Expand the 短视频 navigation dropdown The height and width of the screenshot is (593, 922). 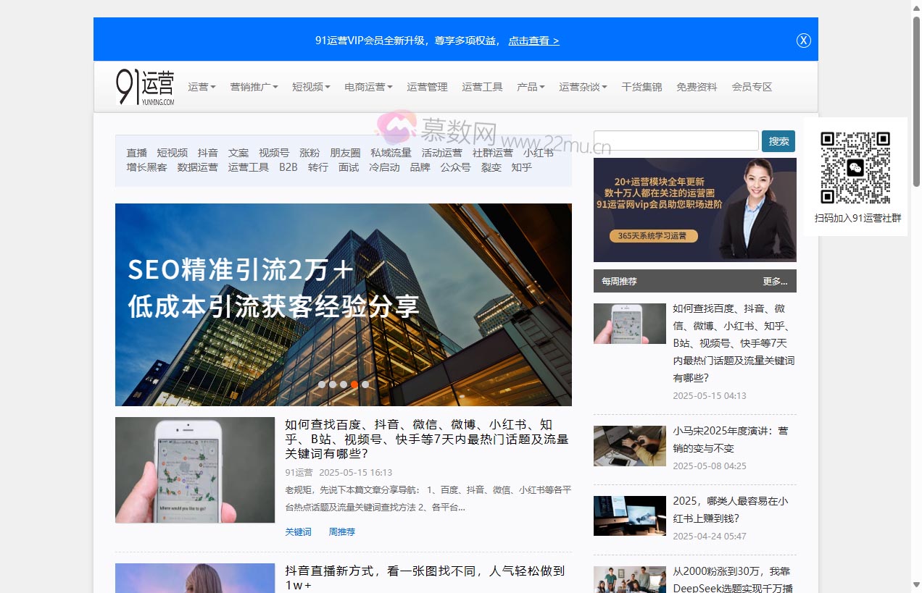pyautogui.click(x=310, y=86)
